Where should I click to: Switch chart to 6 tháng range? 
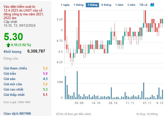106,5
